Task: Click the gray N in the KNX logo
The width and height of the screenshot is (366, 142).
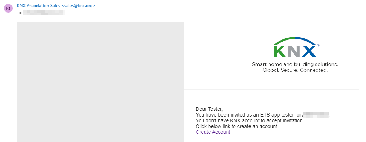Action: tap(293, 51)
